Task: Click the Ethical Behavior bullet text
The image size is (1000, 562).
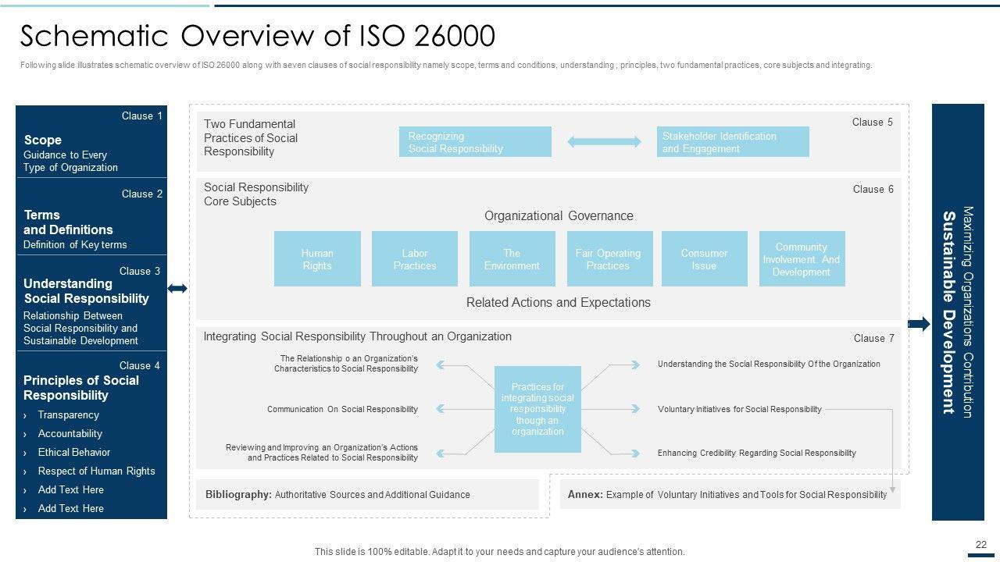Action: tap(74, 453)
